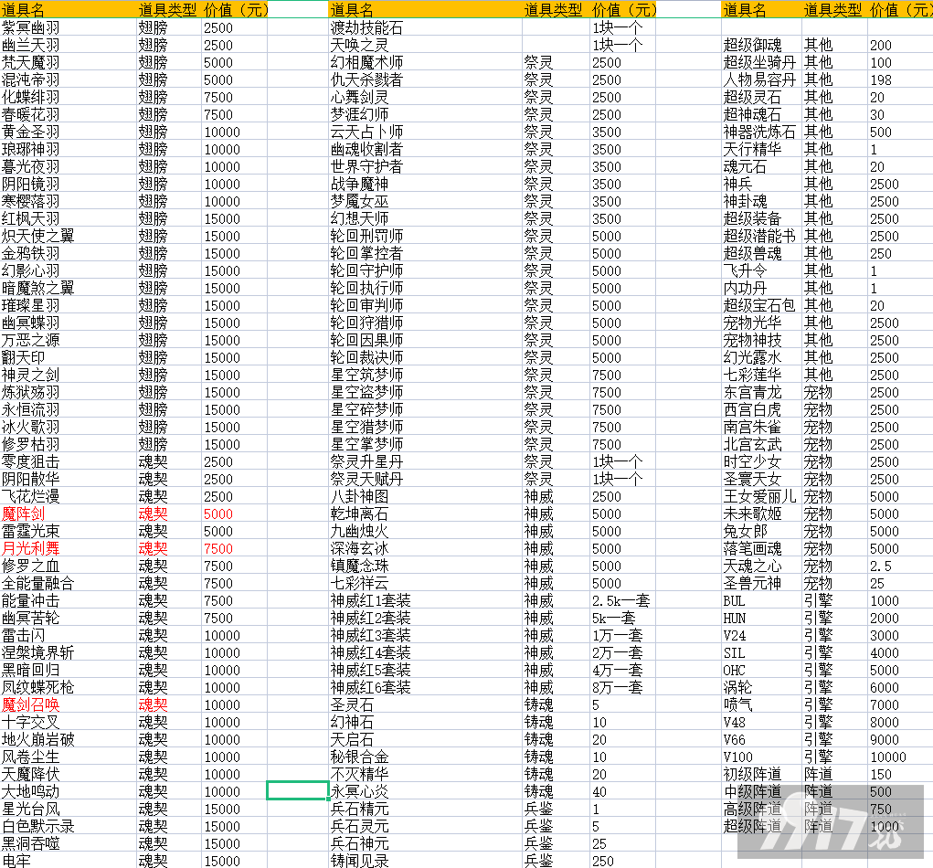Click the 圣兽元神 cell

(x=752, y=584)
